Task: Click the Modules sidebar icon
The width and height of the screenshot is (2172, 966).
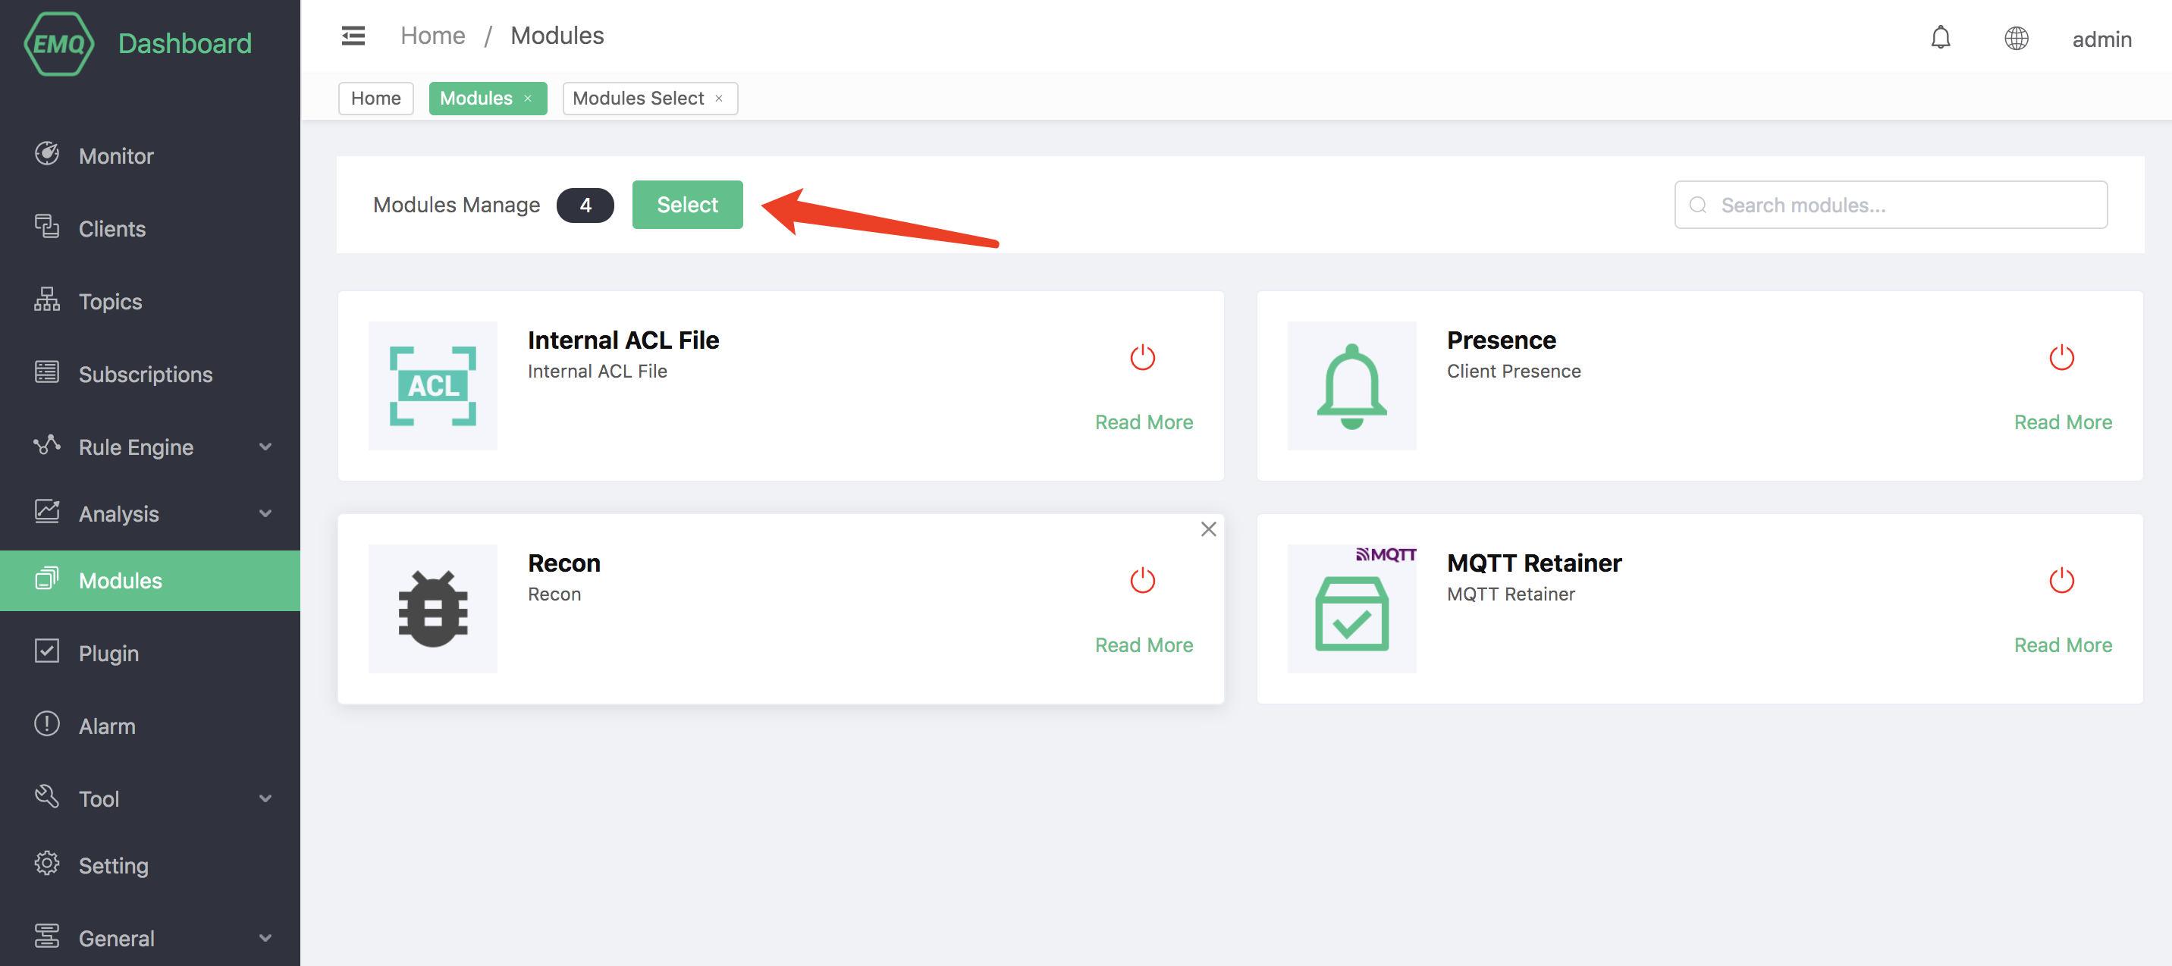Action: 47,579
